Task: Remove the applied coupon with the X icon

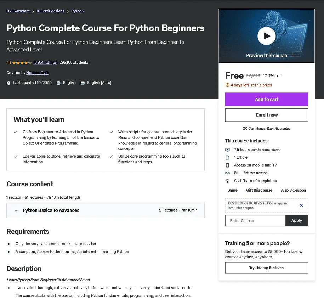Action: pyautogui.click(x=301, y=205)
